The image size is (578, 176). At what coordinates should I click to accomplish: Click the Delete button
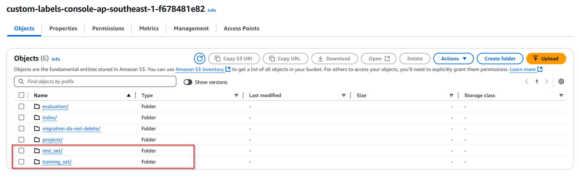tap(415, 59)
